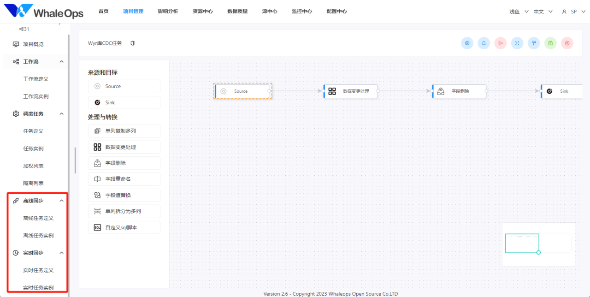Click the 离线同步 sidebar icon
Image resolution: width=590 pixels, height=297 pixels.
(x=16, y=201)
